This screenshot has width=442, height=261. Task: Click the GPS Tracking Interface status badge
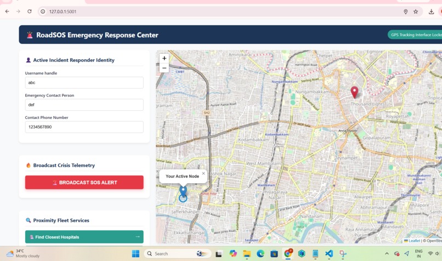pos(415,35)
